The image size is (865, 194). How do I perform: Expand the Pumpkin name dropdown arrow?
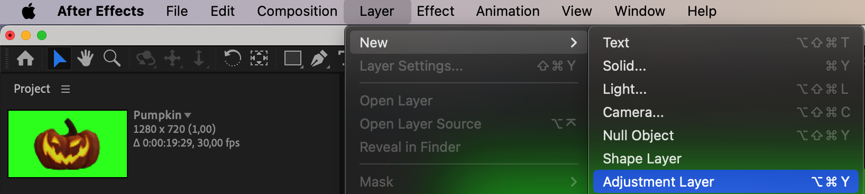(x=188, y=115)
